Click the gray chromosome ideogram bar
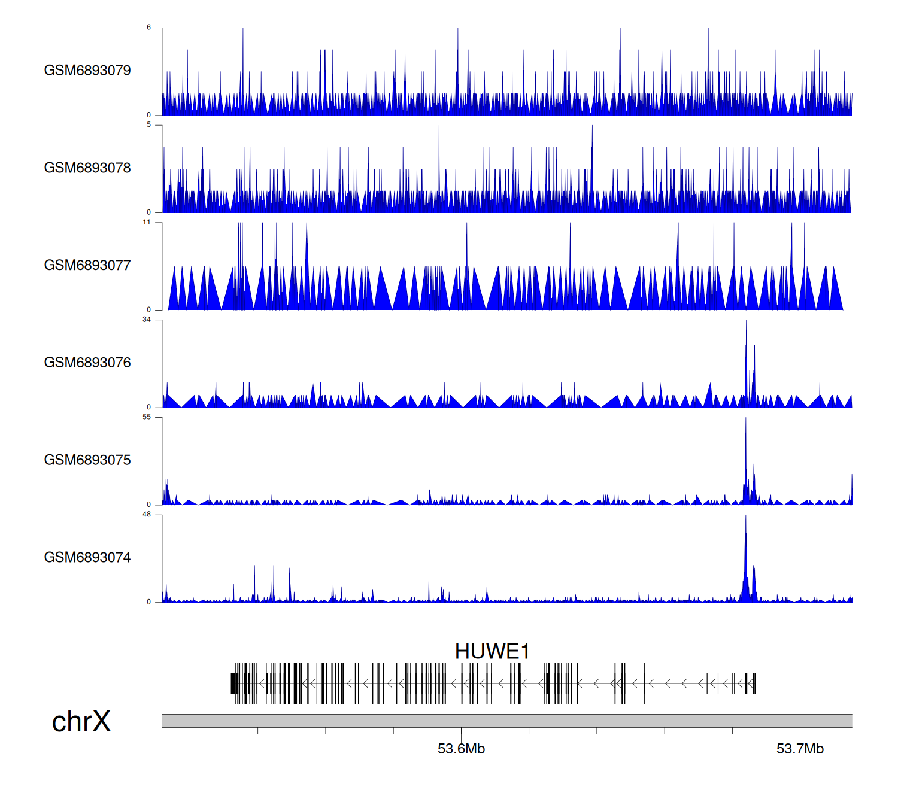Viewport: 898px width, 790px height. coord(506,721)
